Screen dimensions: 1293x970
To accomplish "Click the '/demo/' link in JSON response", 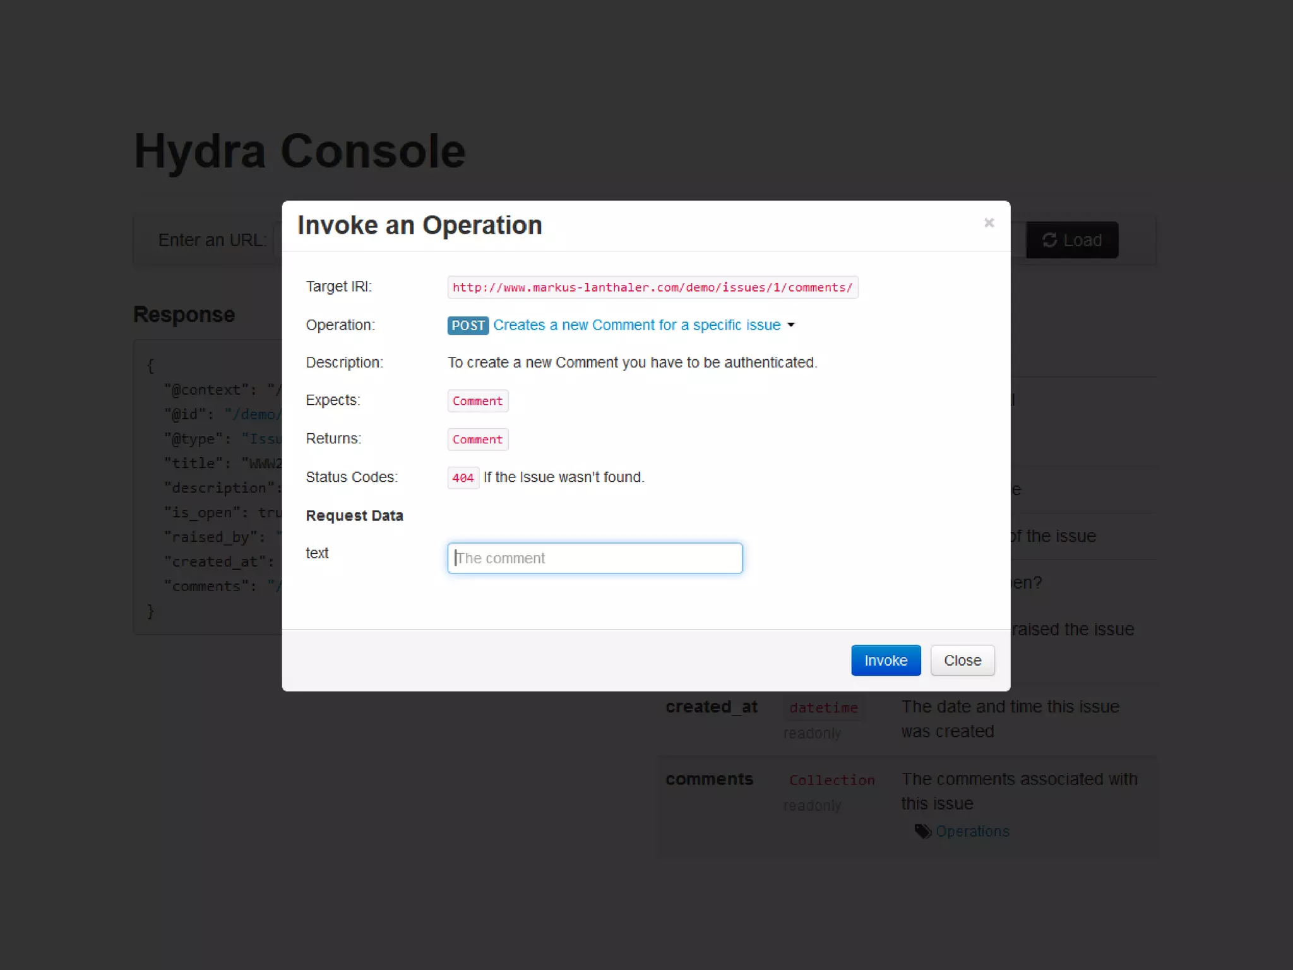I will coord(254,414).
